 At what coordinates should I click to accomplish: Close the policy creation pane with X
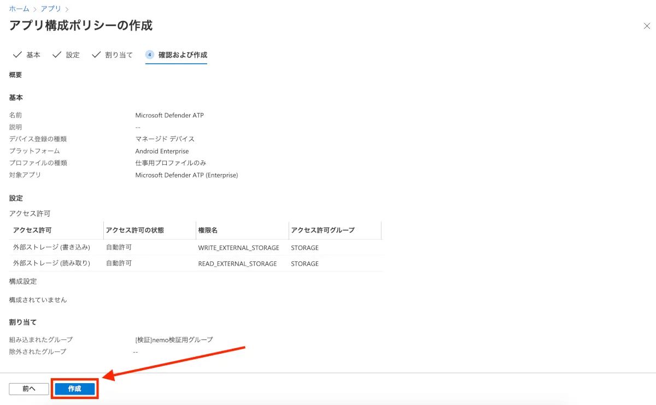tap(647, 26)
